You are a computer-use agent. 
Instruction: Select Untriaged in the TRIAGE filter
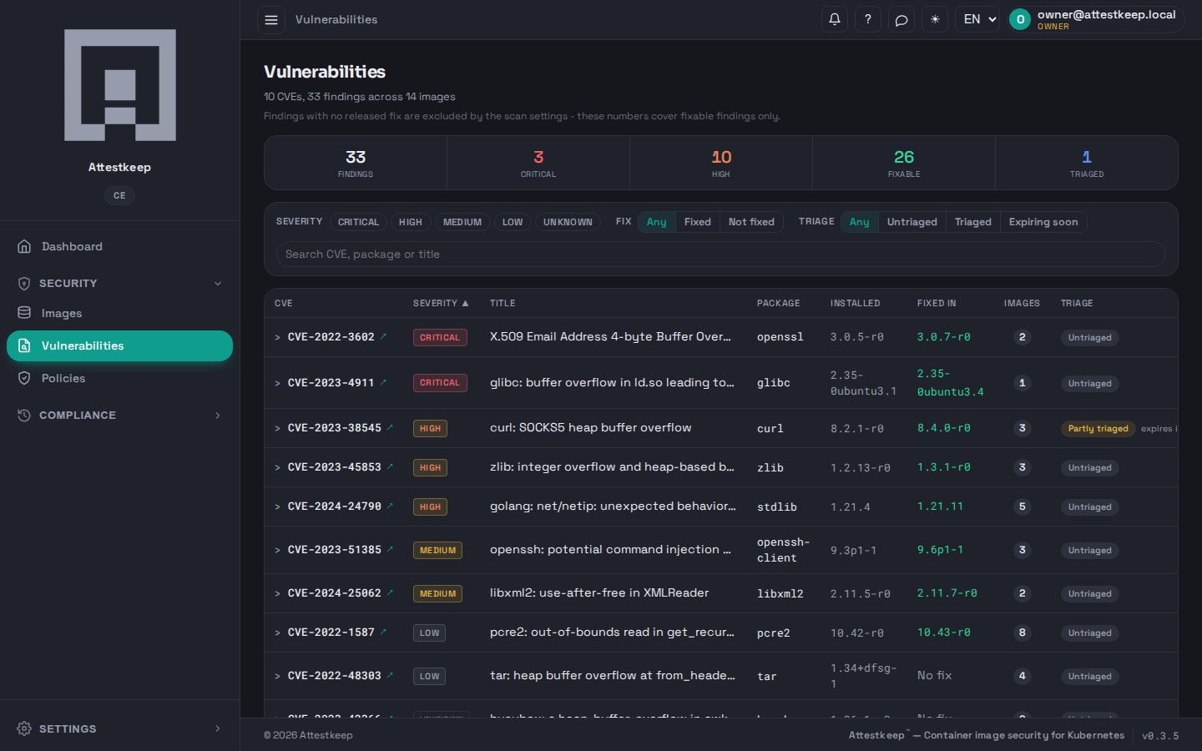coord(912,222)
